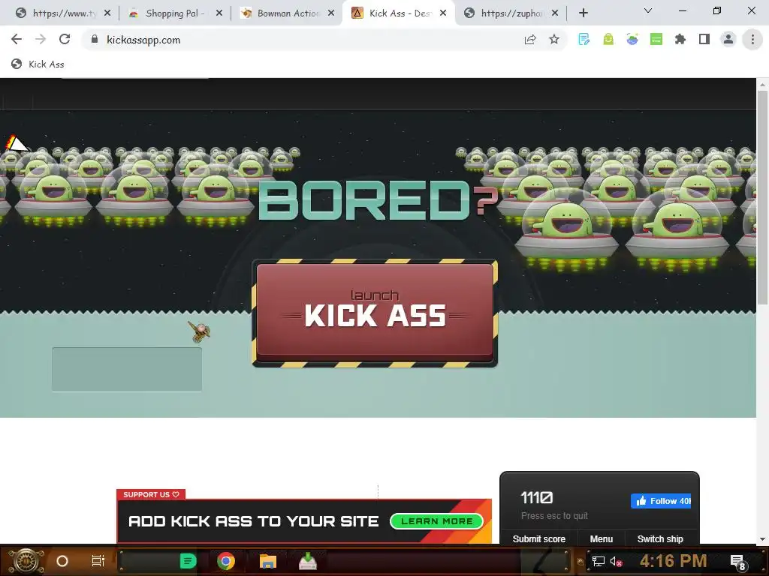Close the Bowman Action tab

click(331, 13)
